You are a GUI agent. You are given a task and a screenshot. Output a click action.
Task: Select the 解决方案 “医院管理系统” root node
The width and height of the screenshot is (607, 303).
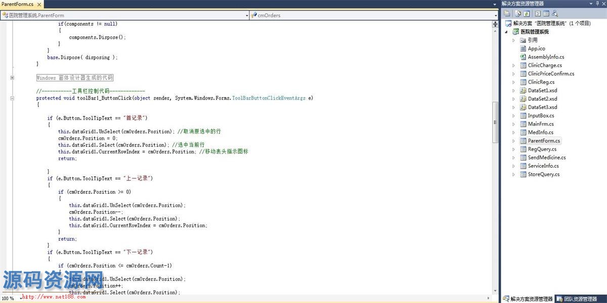(552, 23)
